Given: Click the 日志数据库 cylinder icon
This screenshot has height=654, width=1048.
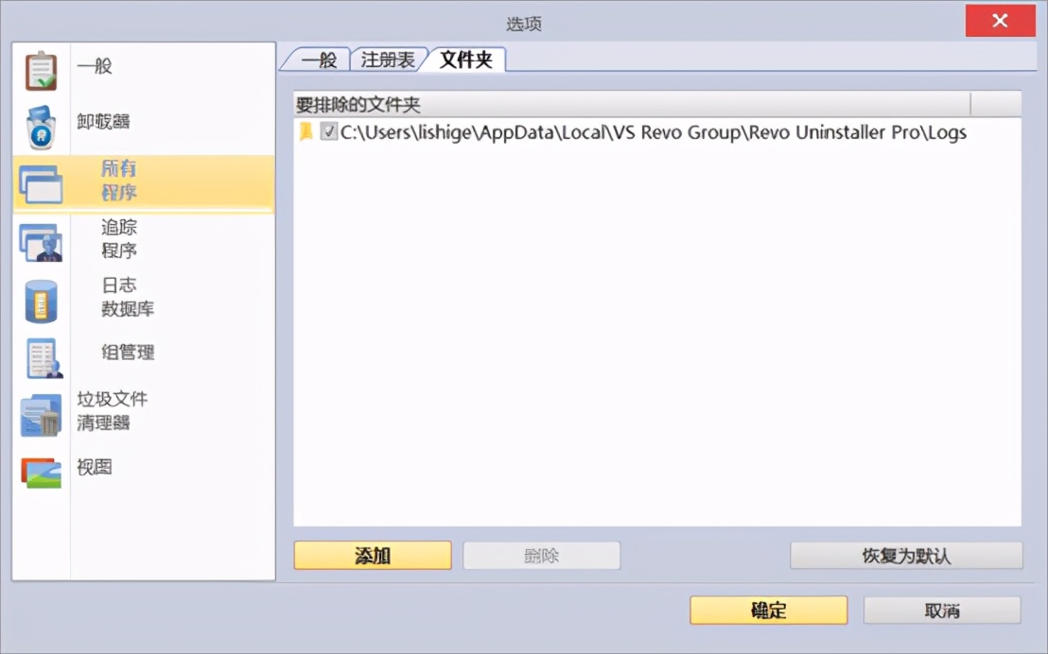Looking at the screenshot, I should (x=41, y=301).
